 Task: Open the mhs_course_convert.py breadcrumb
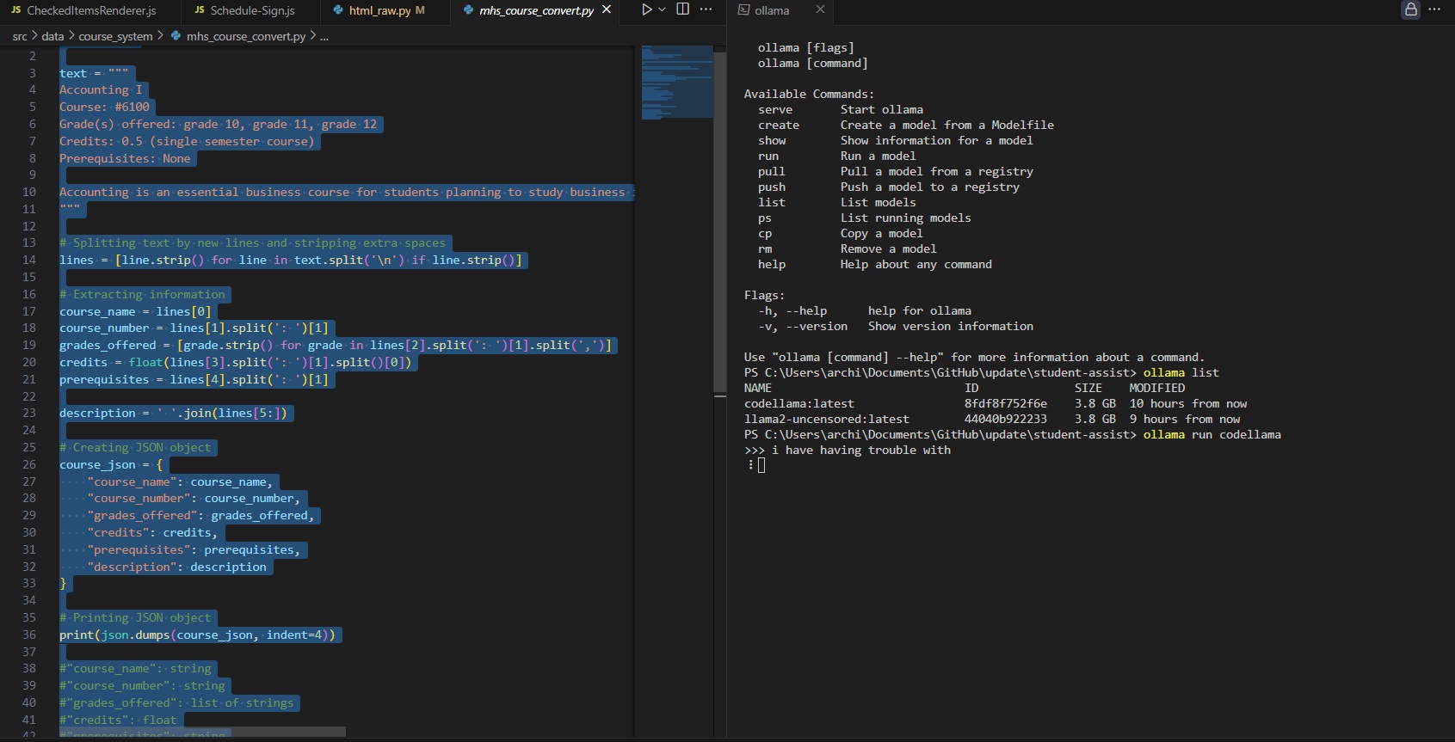pyautogui.click(x=246, y=36)
